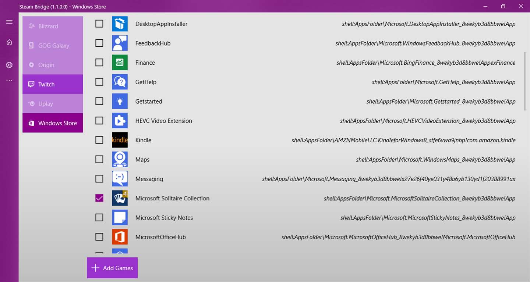
Task: Click the Getstarted lightbulb icon
Action: click(x=120, y=101)
